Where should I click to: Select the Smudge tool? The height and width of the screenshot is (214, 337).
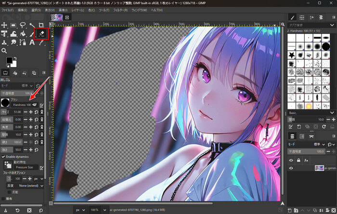pyautogui.click(x=13, y=42)
